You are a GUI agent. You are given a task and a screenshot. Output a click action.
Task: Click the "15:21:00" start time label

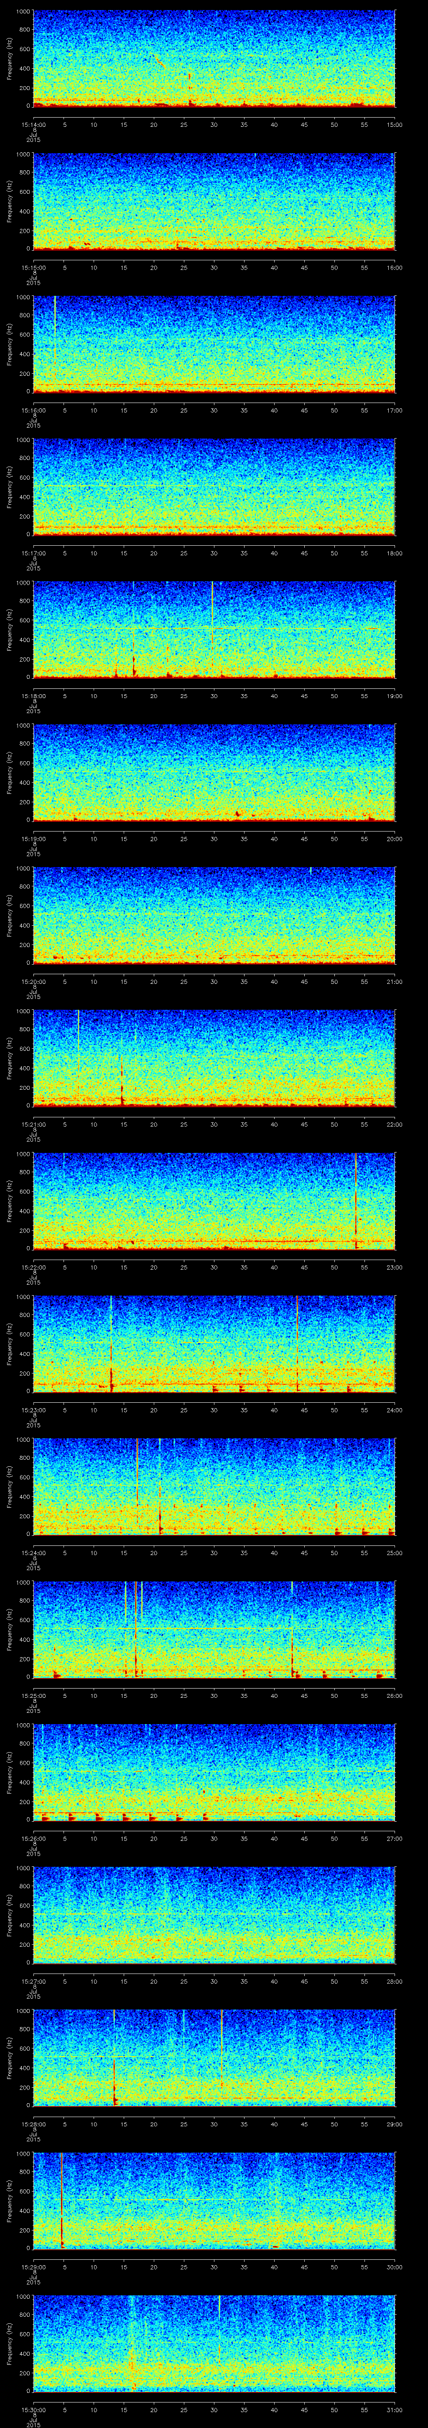[33, 1124]
